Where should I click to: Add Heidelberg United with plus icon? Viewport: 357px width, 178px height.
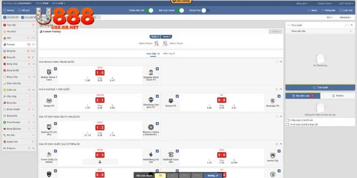point(157,151)
